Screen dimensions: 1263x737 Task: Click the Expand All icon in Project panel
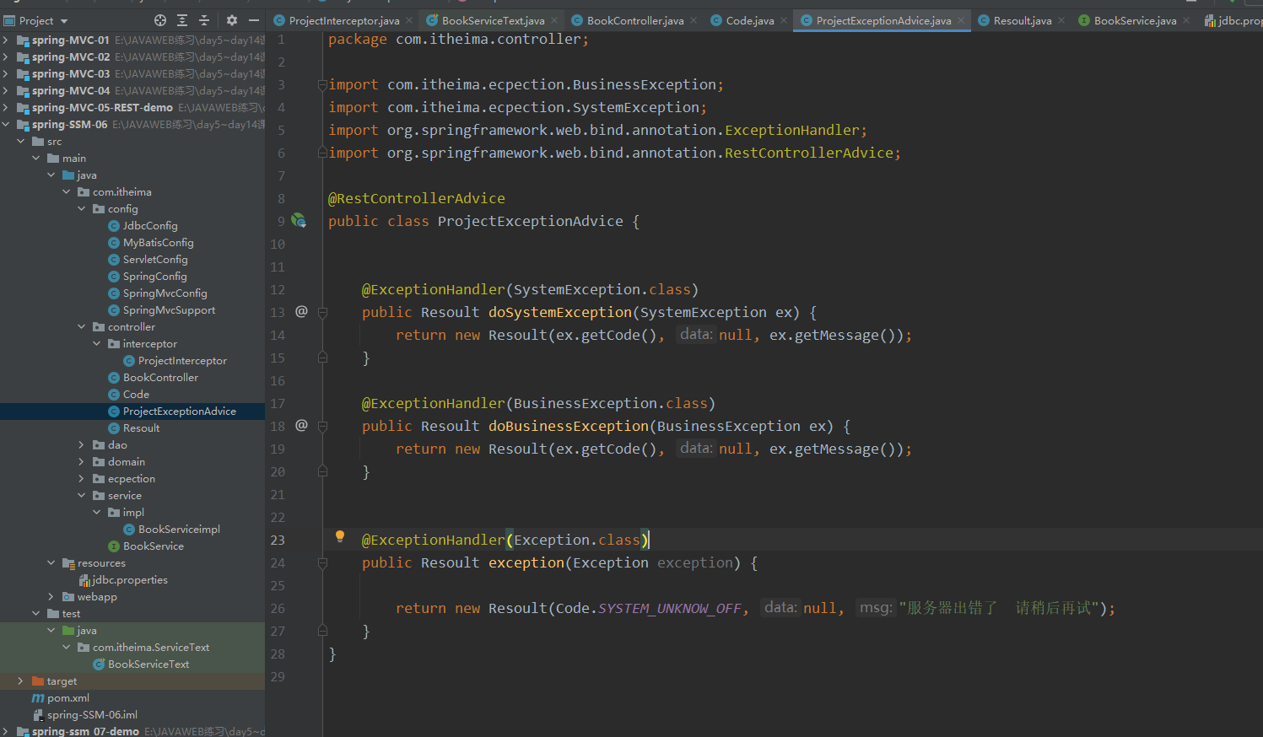(182, 20)
